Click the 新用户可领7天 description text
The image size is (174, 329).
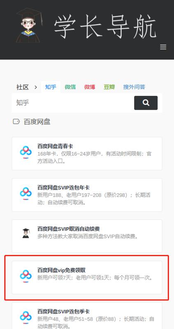[x=95, y=278]
